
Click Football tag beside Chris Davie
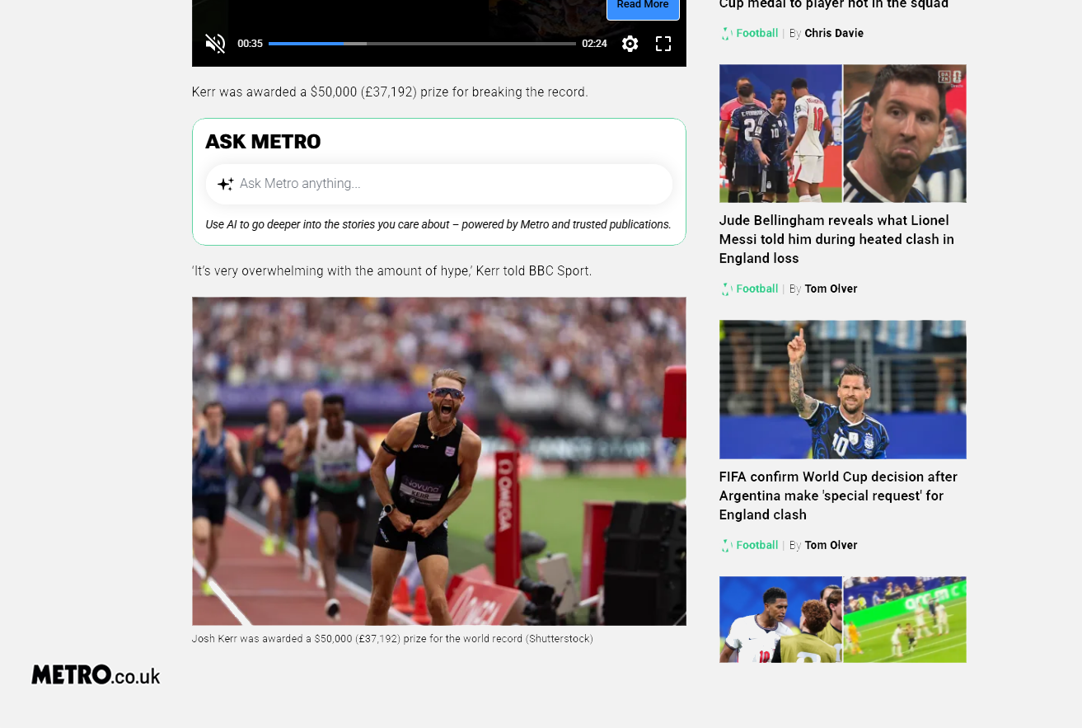click(x=757, y=33)
